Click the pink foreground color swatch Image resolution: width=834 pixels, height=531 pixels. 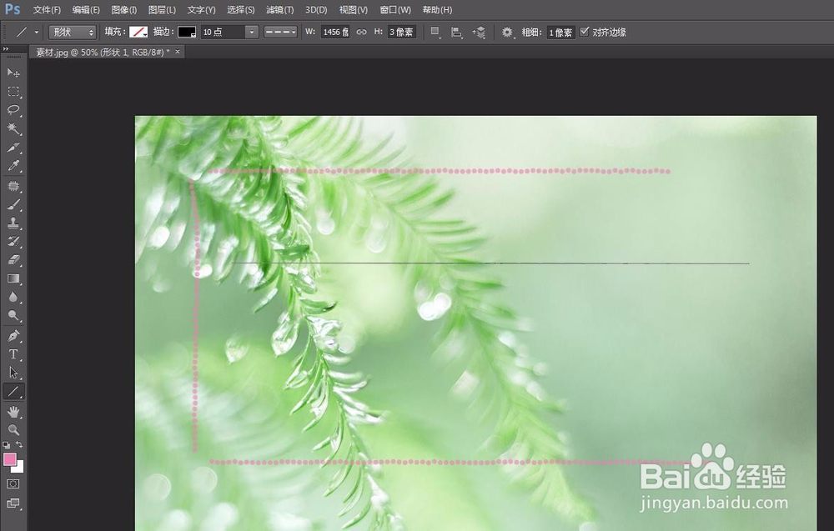point(9,460)
